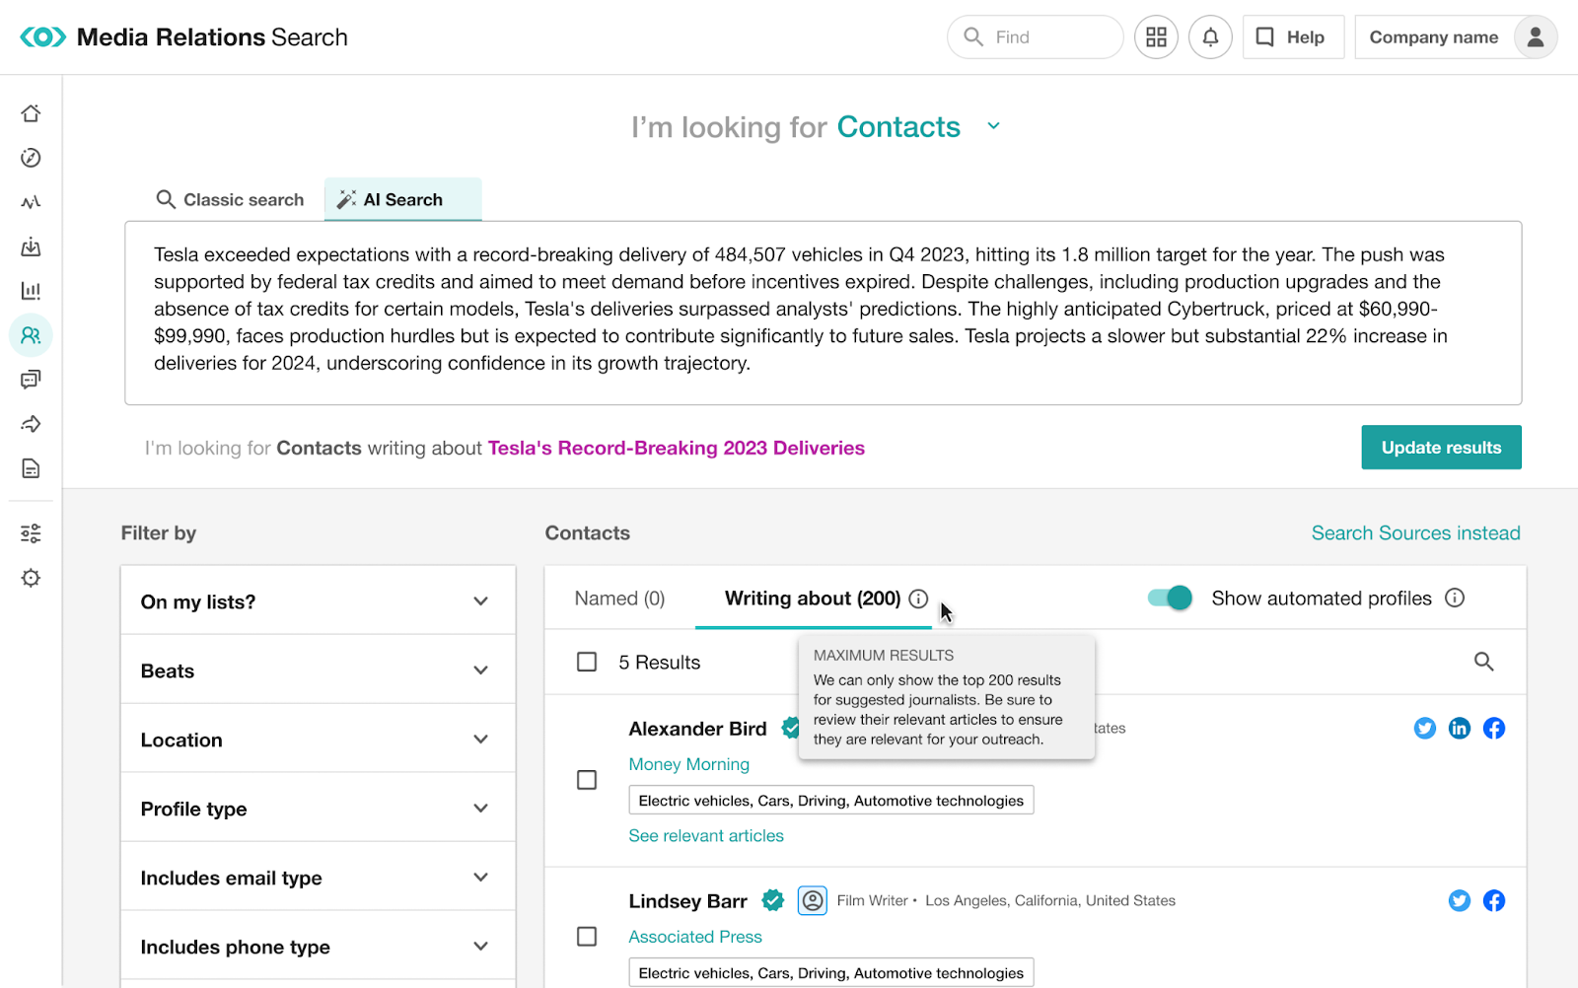
Task: Open the settings gear sidebar icon
Action: tap(31, 578)
